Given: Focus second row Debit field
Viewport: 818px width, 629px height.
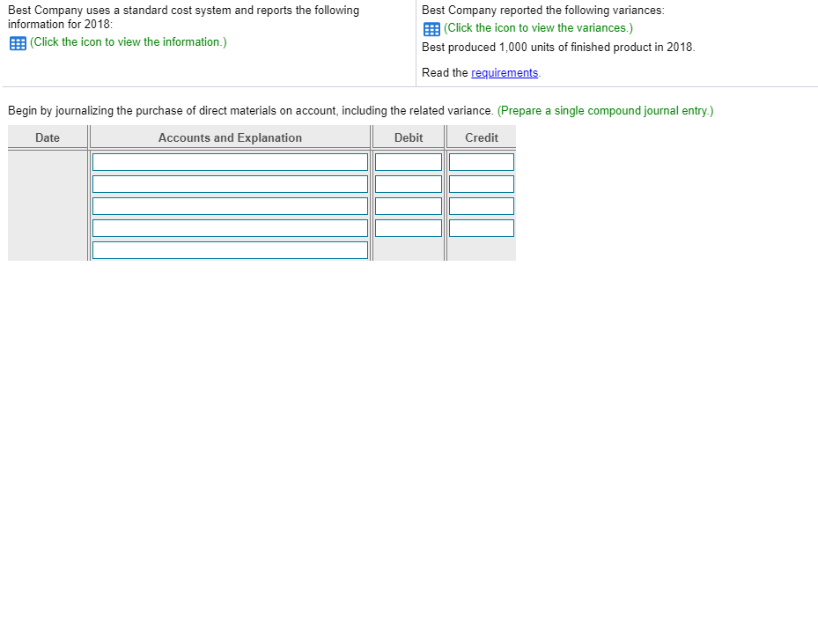Looking at the screenshot, I should point(409,184).
